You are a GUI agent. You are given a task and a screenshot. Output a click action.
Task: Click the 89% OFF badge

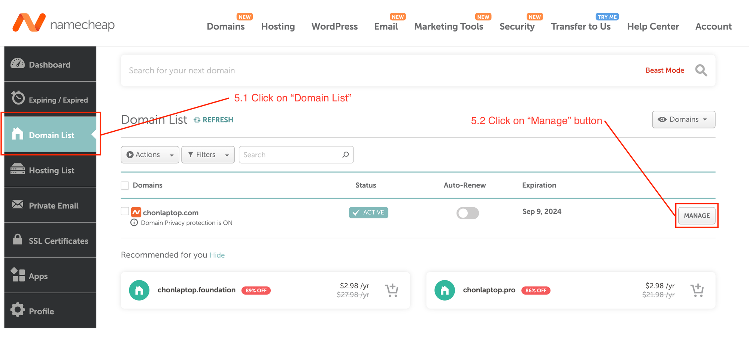256,290
